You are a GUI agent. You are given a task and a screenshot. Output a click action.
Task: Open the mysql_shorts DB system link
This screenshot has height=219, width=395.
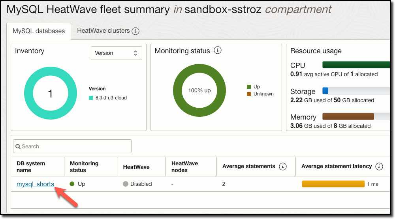(35, 184)
